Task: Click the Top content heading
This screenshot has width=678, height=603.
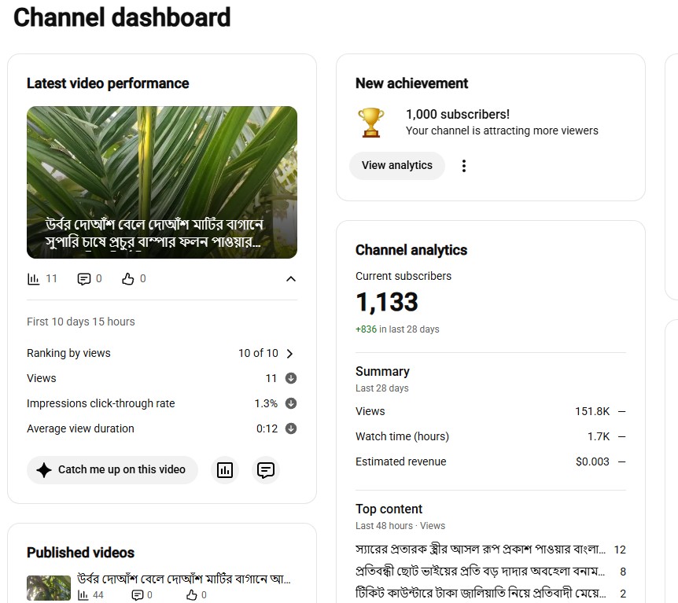Action: coord(389,509)
